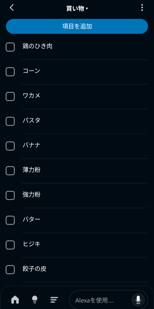Check off 鶏のひき肉 item

point(10,47)
